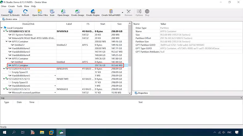Click Create Virtual RAID icon
243x136 pixels.
(111, 13)
